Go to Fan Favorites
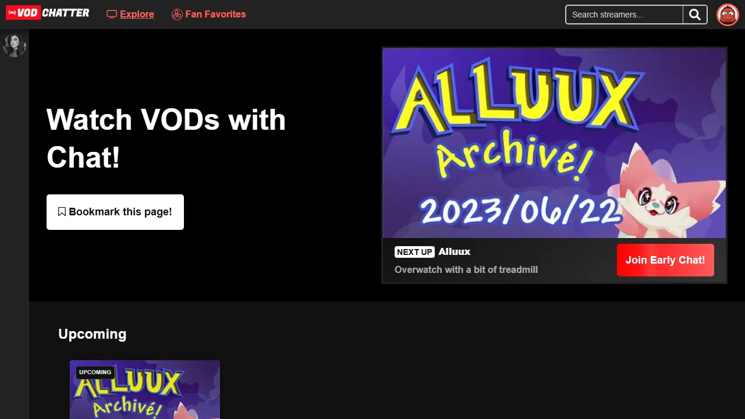This screenshot has height=419, width=745. (215, 15)
